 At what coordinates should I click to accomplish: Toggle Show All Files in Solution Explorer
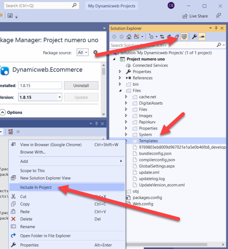coord(184,37)
